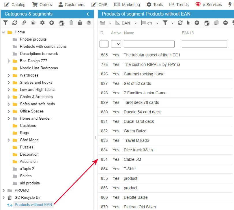Open the categories panel gear settings
Image resolution: width=234 pixels, height=210 pixels.
(42, 23)
